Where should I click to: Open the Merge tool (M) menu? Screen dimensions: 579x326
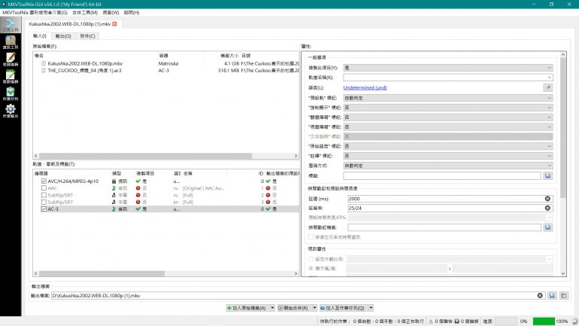tap(85, 13)
